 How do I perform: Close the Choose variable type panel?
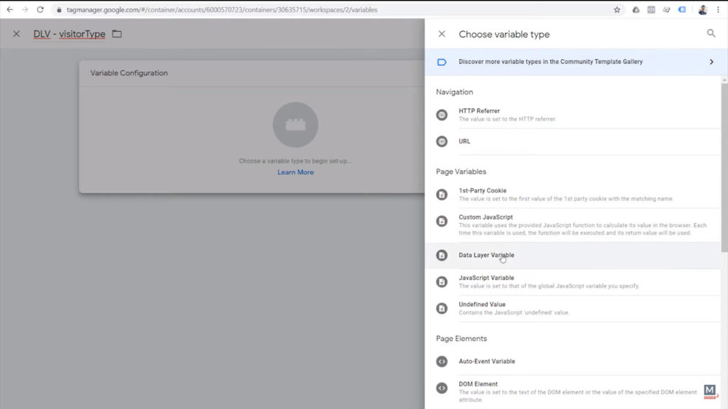click(441, 34)
